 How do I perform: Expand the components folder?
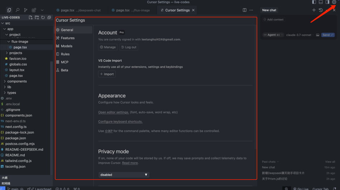pos(17,81)
